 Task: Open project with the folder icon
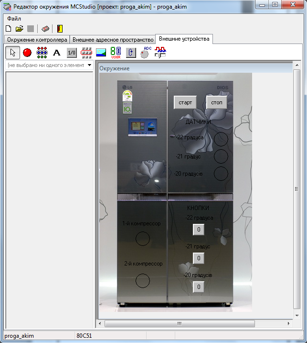[x=20, y=29]
